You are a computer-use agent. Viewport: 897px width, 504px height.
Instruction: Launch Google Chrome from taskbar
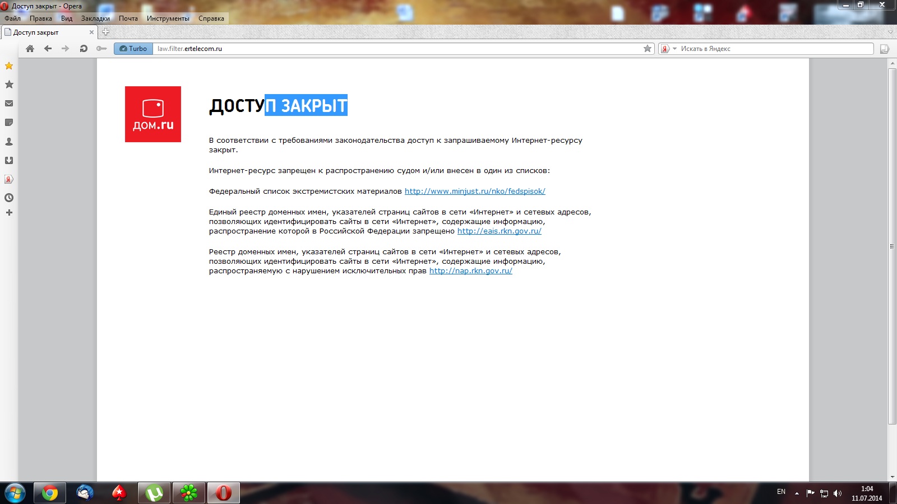49,493
